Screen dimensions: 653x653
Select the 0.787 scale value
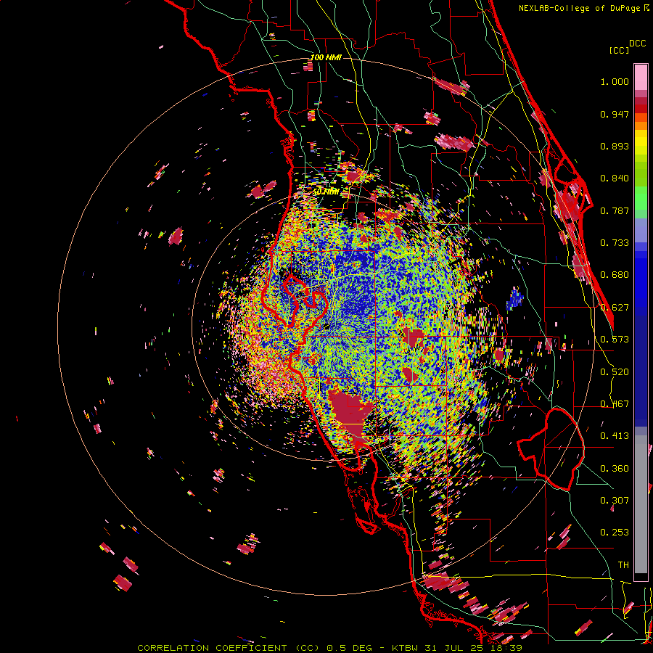[x=615, y=210]
